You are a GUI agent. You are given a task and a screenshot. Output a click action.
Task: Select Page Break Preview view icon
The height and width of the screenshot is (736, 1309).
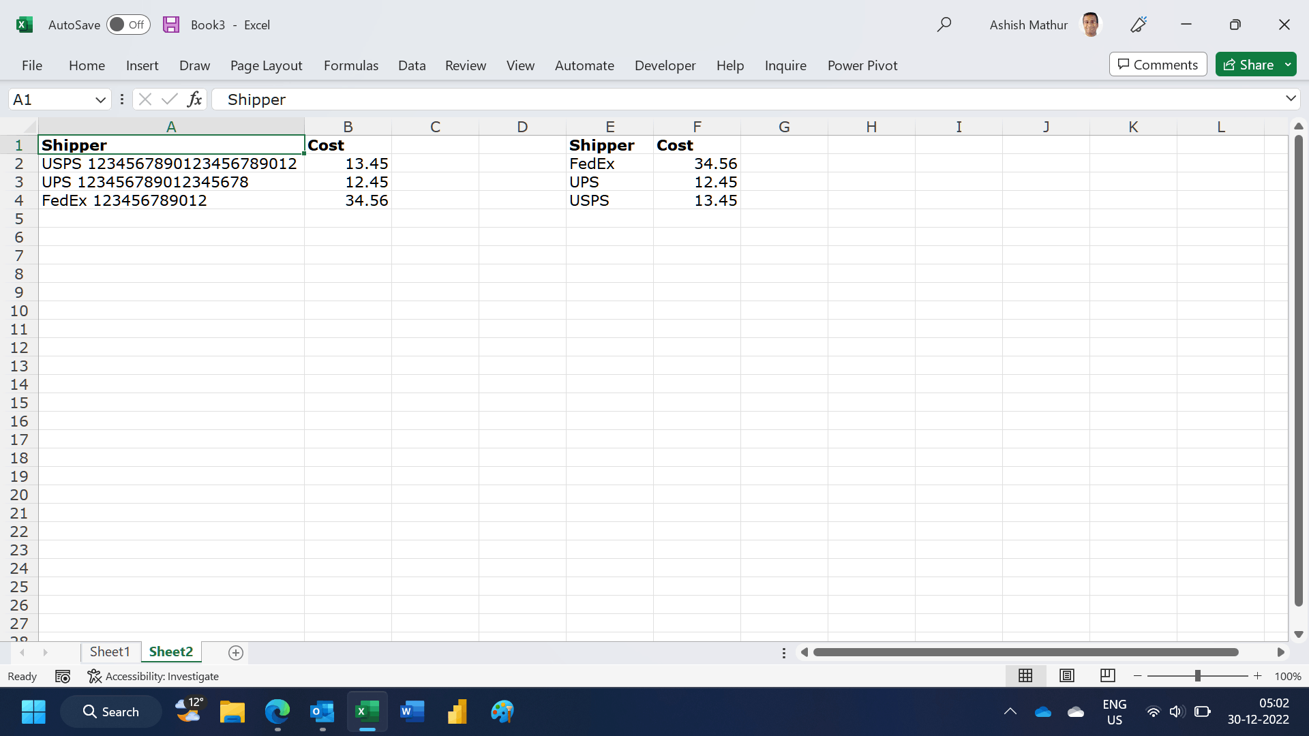(x=1107, y=675)
